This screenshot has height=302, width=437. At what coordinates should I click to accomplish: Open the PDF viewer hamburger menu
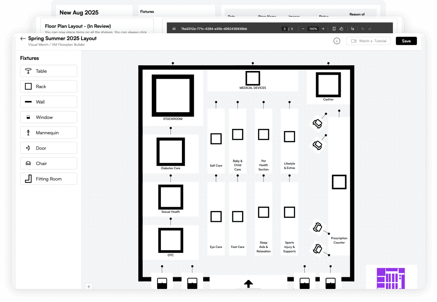tap(174, 29)
